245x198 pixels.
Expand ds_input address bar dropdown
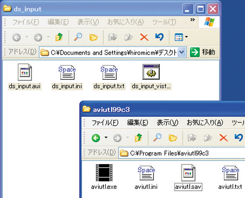tap(182, 52)
